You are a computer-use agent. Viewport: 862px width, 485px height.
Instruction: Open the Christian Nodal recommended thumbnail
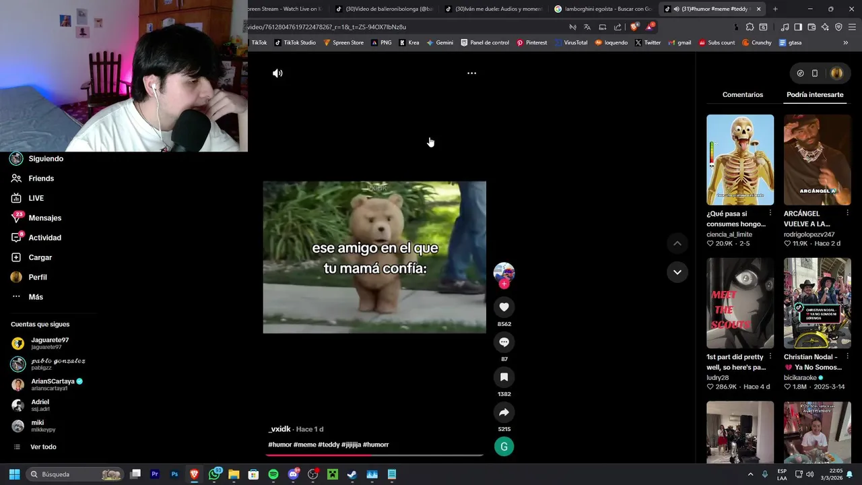[818, 303]
